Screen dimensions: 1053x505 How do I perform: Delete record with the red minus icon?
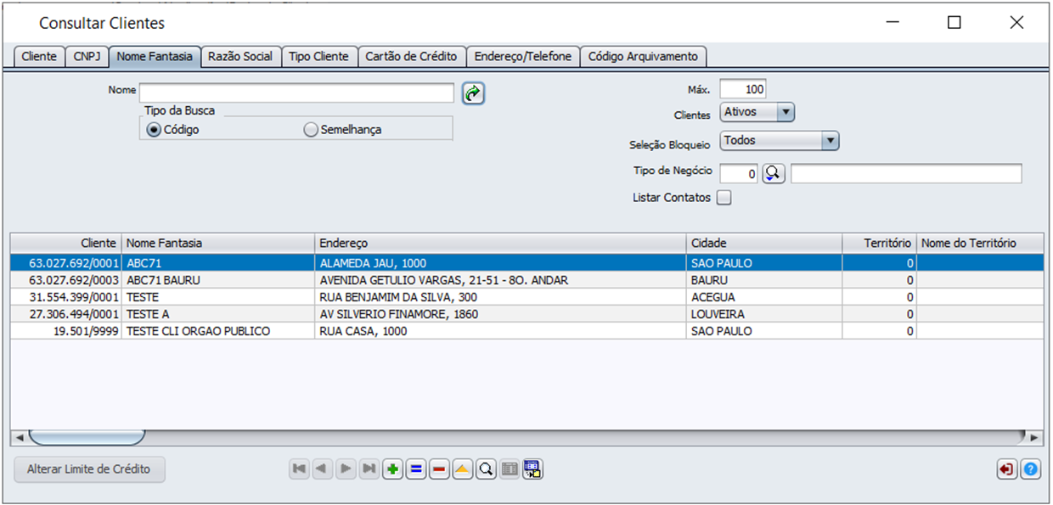tap(439, 469)
